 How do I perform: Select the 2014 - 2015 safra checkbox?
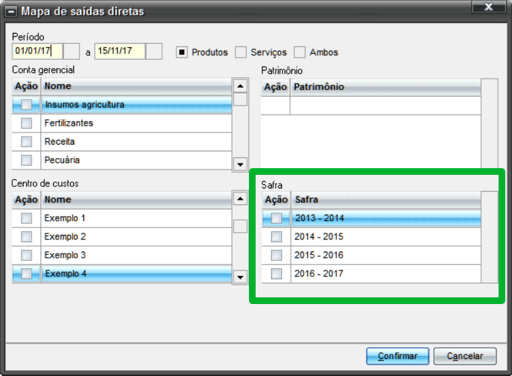tap(277, 237)
